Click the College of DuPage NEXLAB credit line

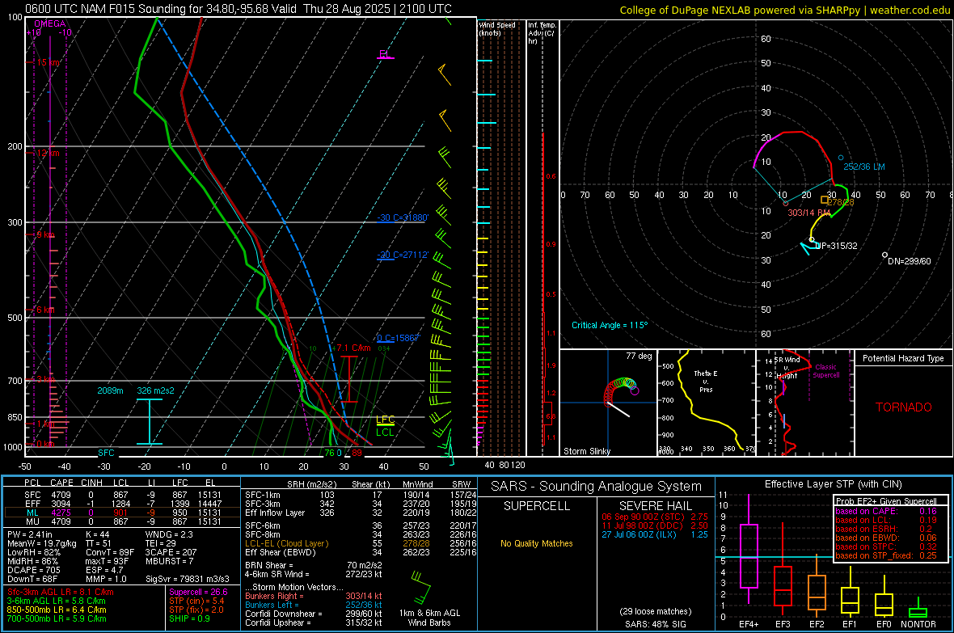[x=784, y=10]
